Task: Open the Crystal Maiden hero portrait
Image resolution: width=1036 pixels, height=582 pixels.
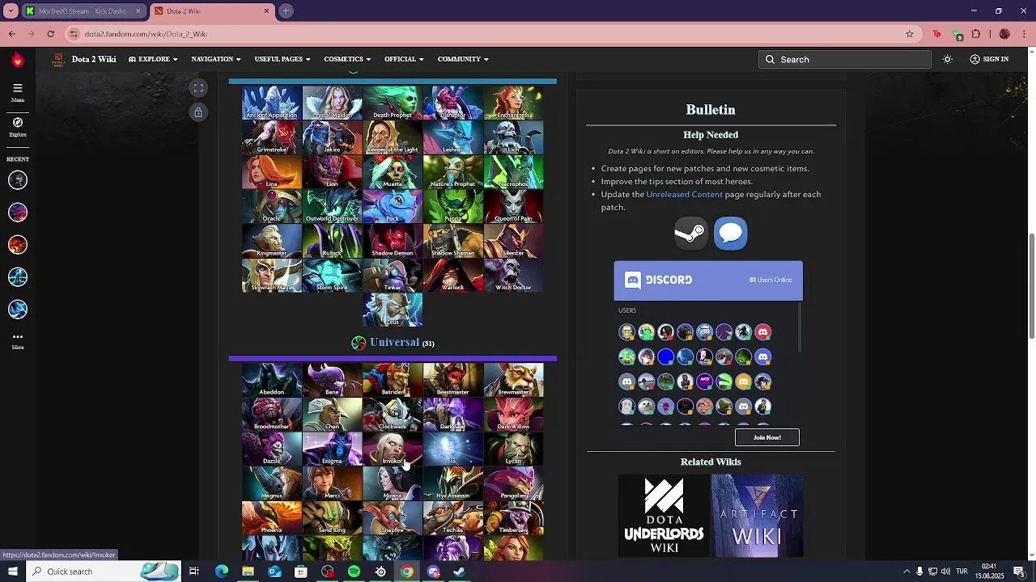Action: (x=332, y=103)
